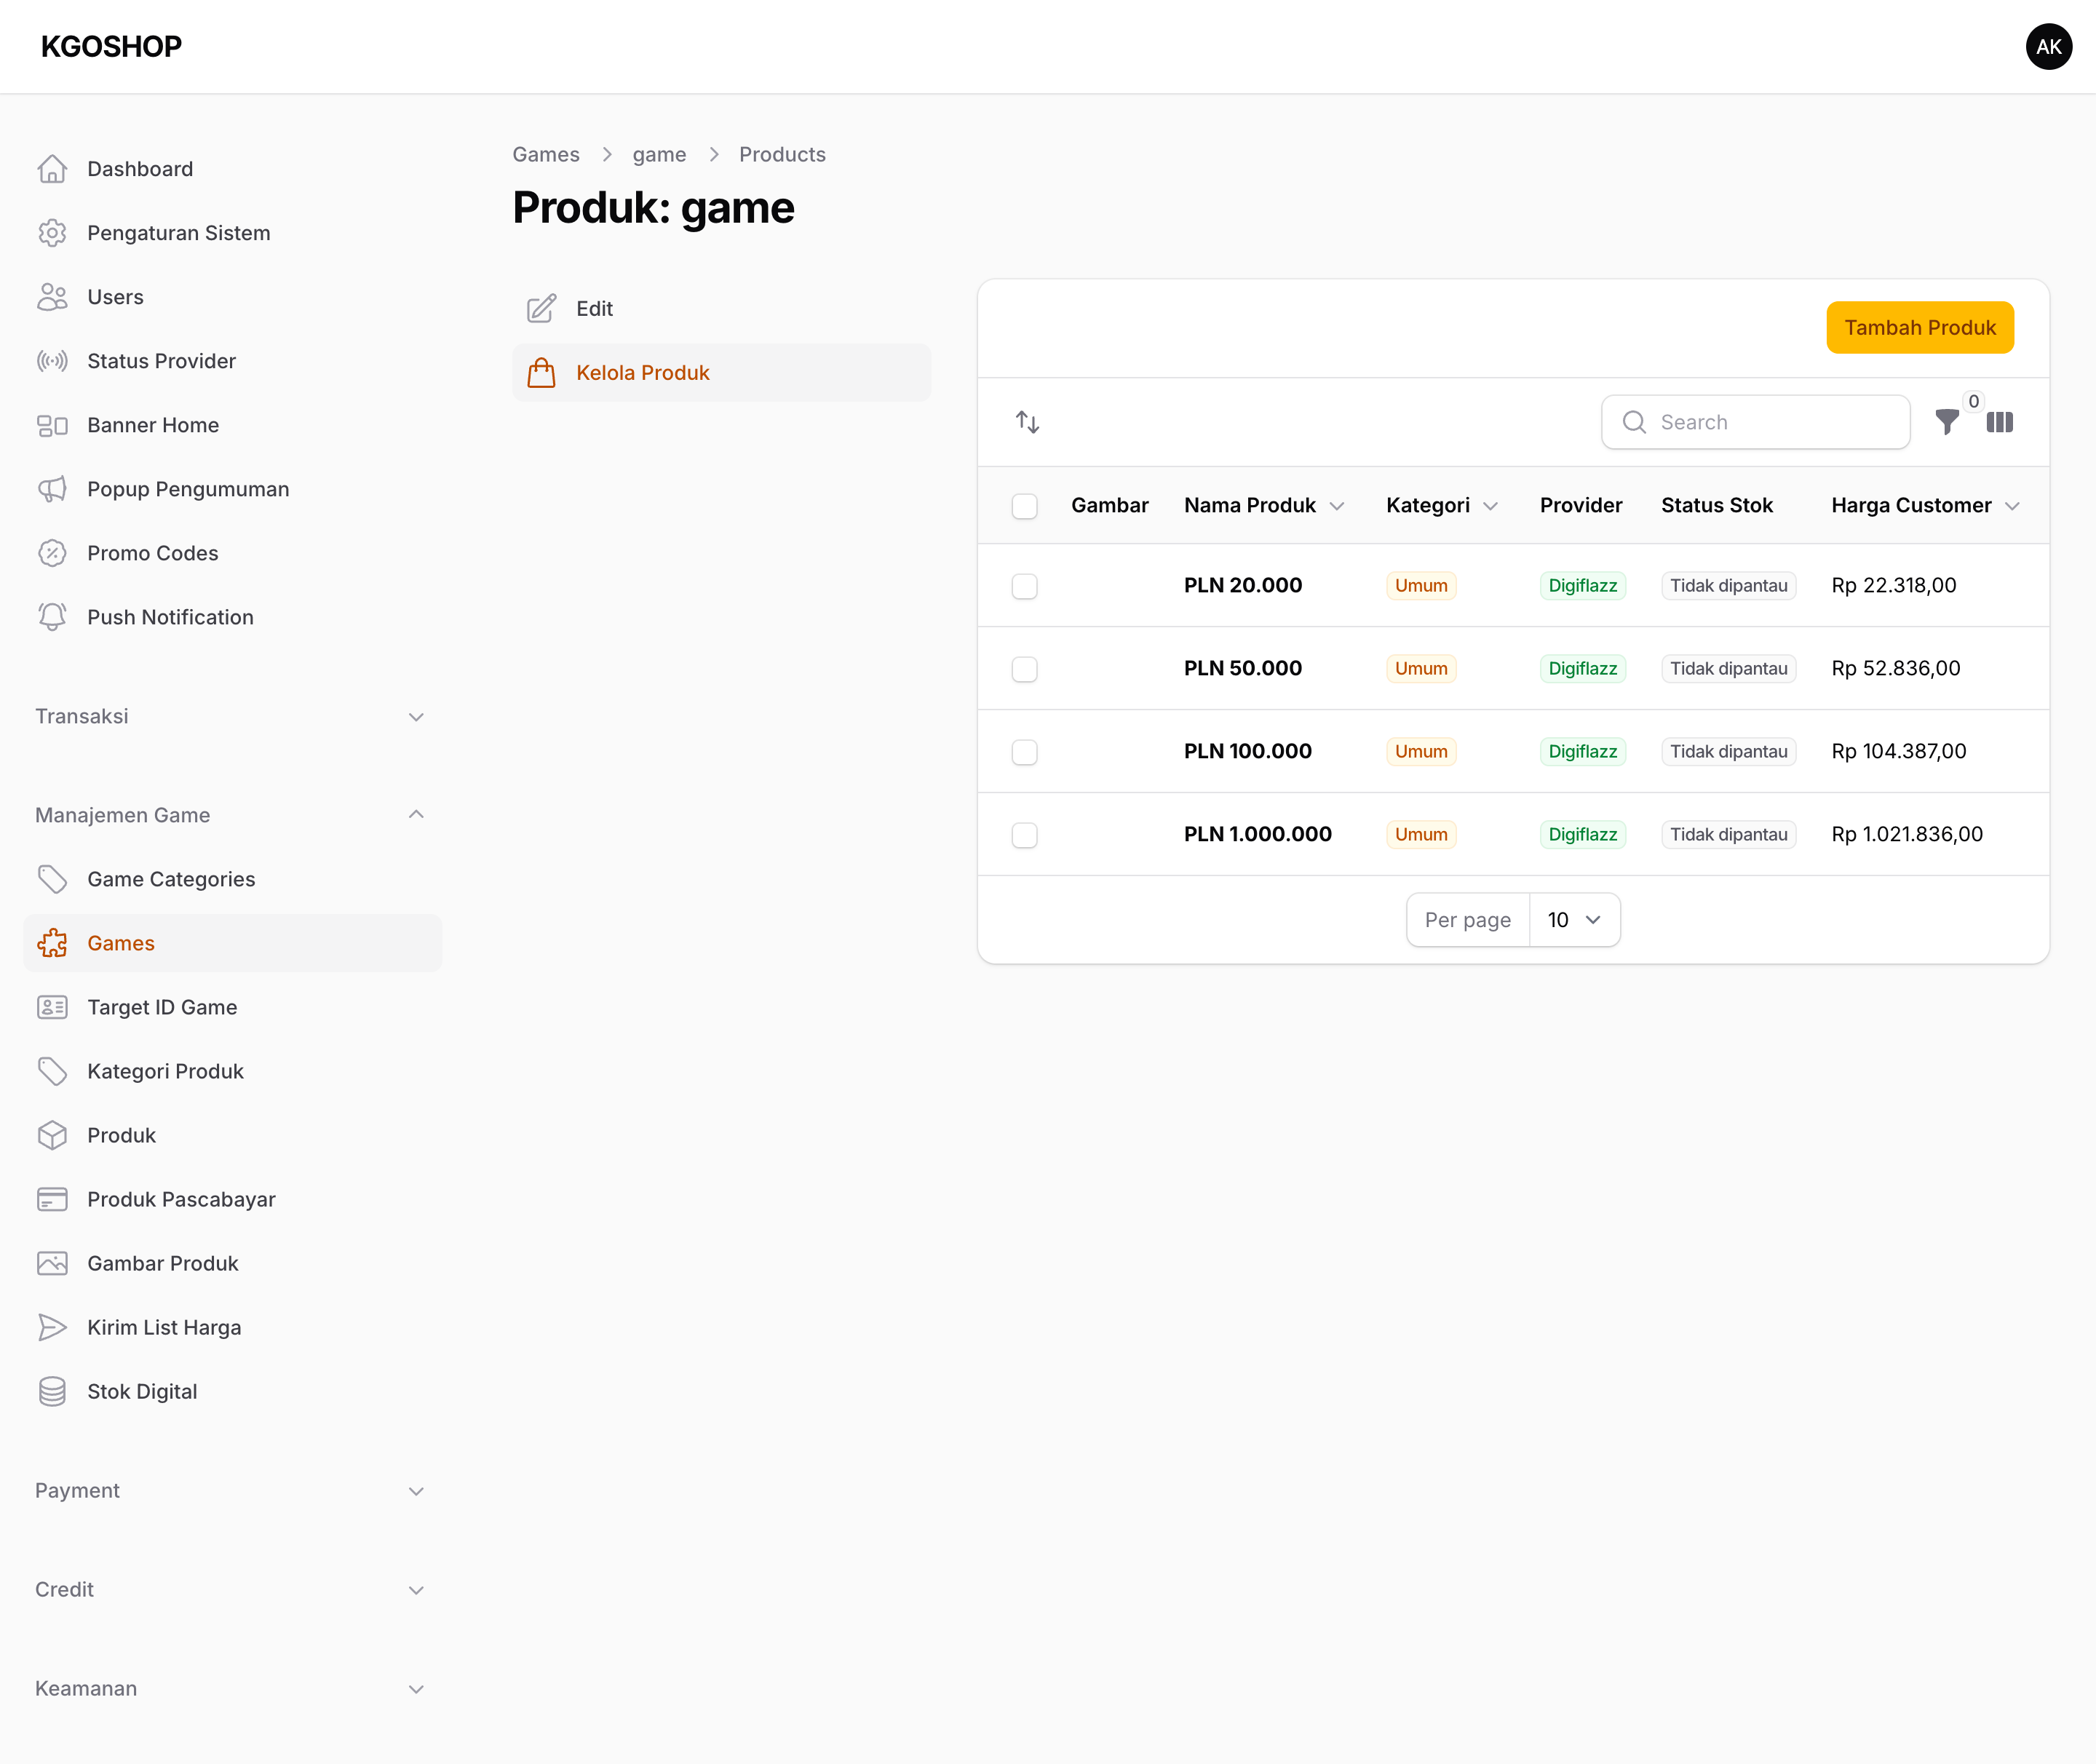Click the Status Provider signal icon
This screenshot has width=2096, height=1764.
[x=52, y=361]
